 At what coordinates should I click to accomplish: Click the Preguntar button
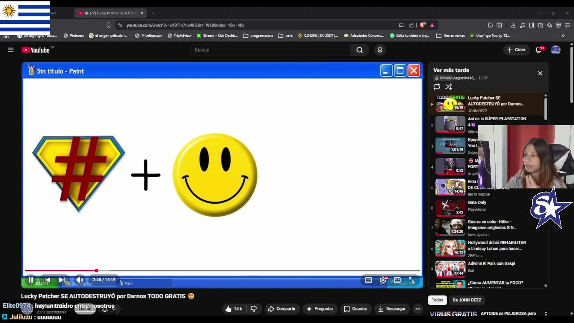pos(320,309)
